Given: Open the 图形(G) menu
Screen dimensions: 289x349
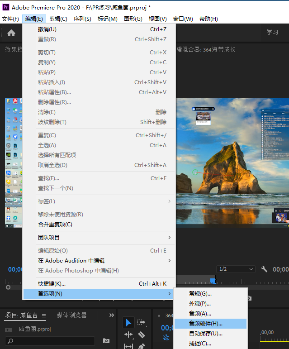Looking at the screenshot, I should pos(133,19).
